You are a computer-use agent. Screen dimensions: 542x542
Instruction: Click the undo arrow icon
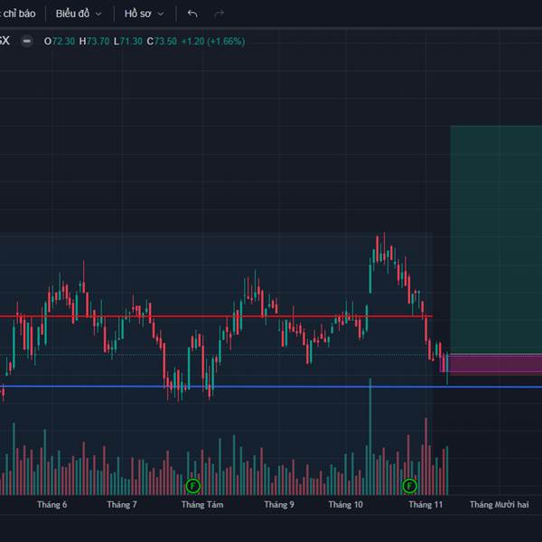tap(192, 14)
